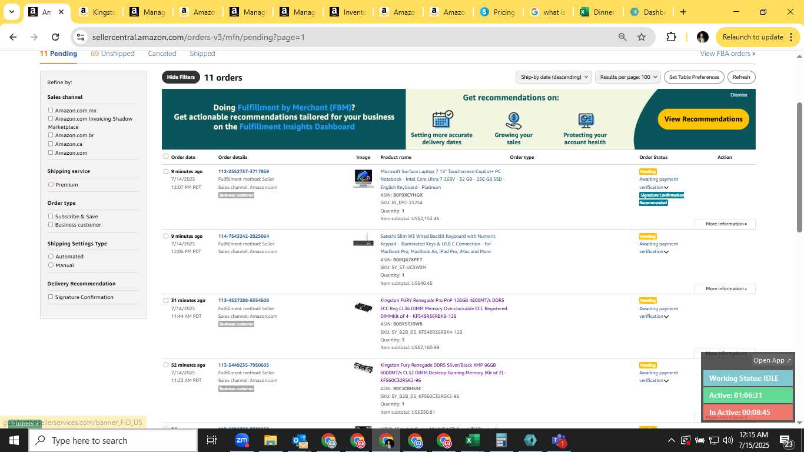Viewport: 804px width, 452px height.
Task: Expand payment verification chevron for 96GB Kingston order
Action: (666, 381)
